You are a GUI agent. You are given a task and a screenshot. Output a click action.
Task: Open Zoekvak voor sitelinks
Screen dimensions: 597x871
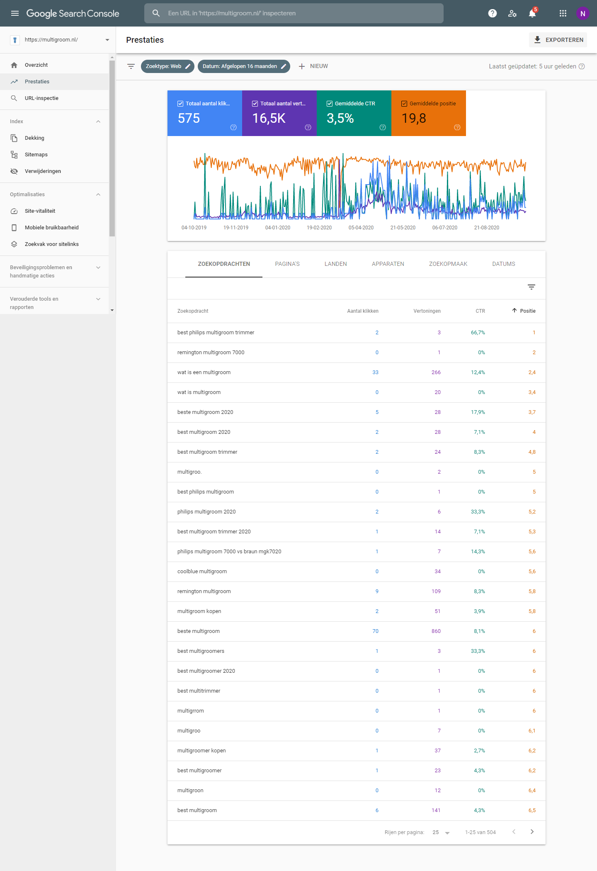pos(54,244)
